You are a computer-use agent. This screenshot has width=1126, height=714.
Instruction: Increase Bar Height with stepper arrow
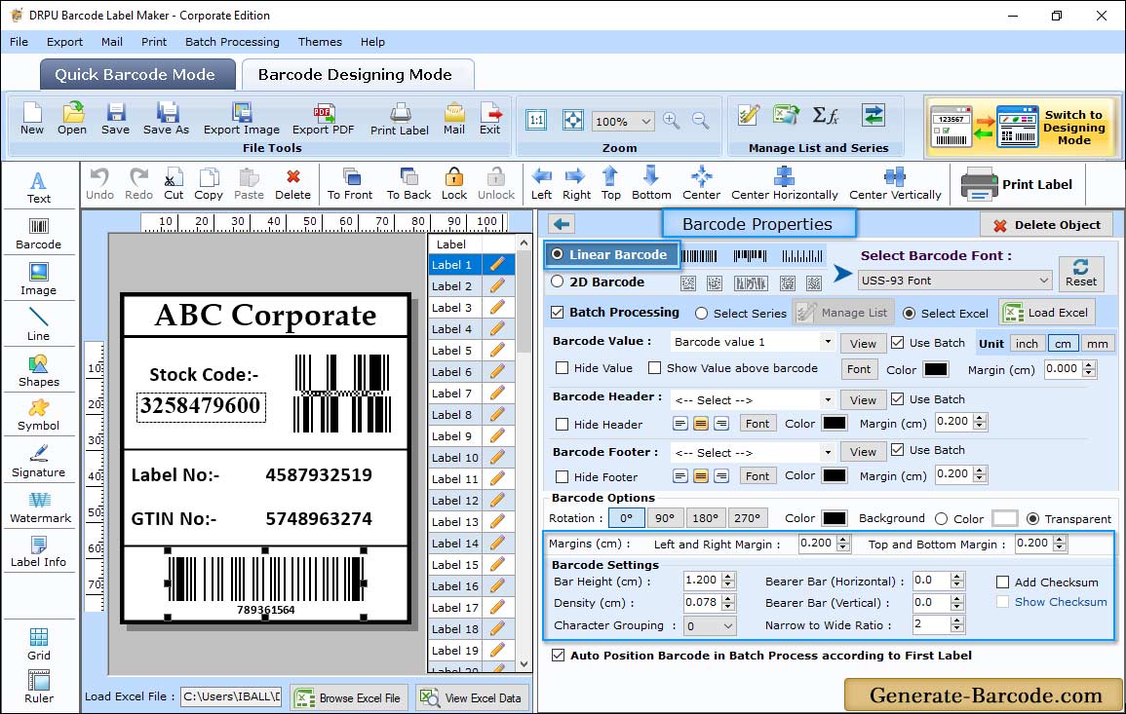point(729,577)
